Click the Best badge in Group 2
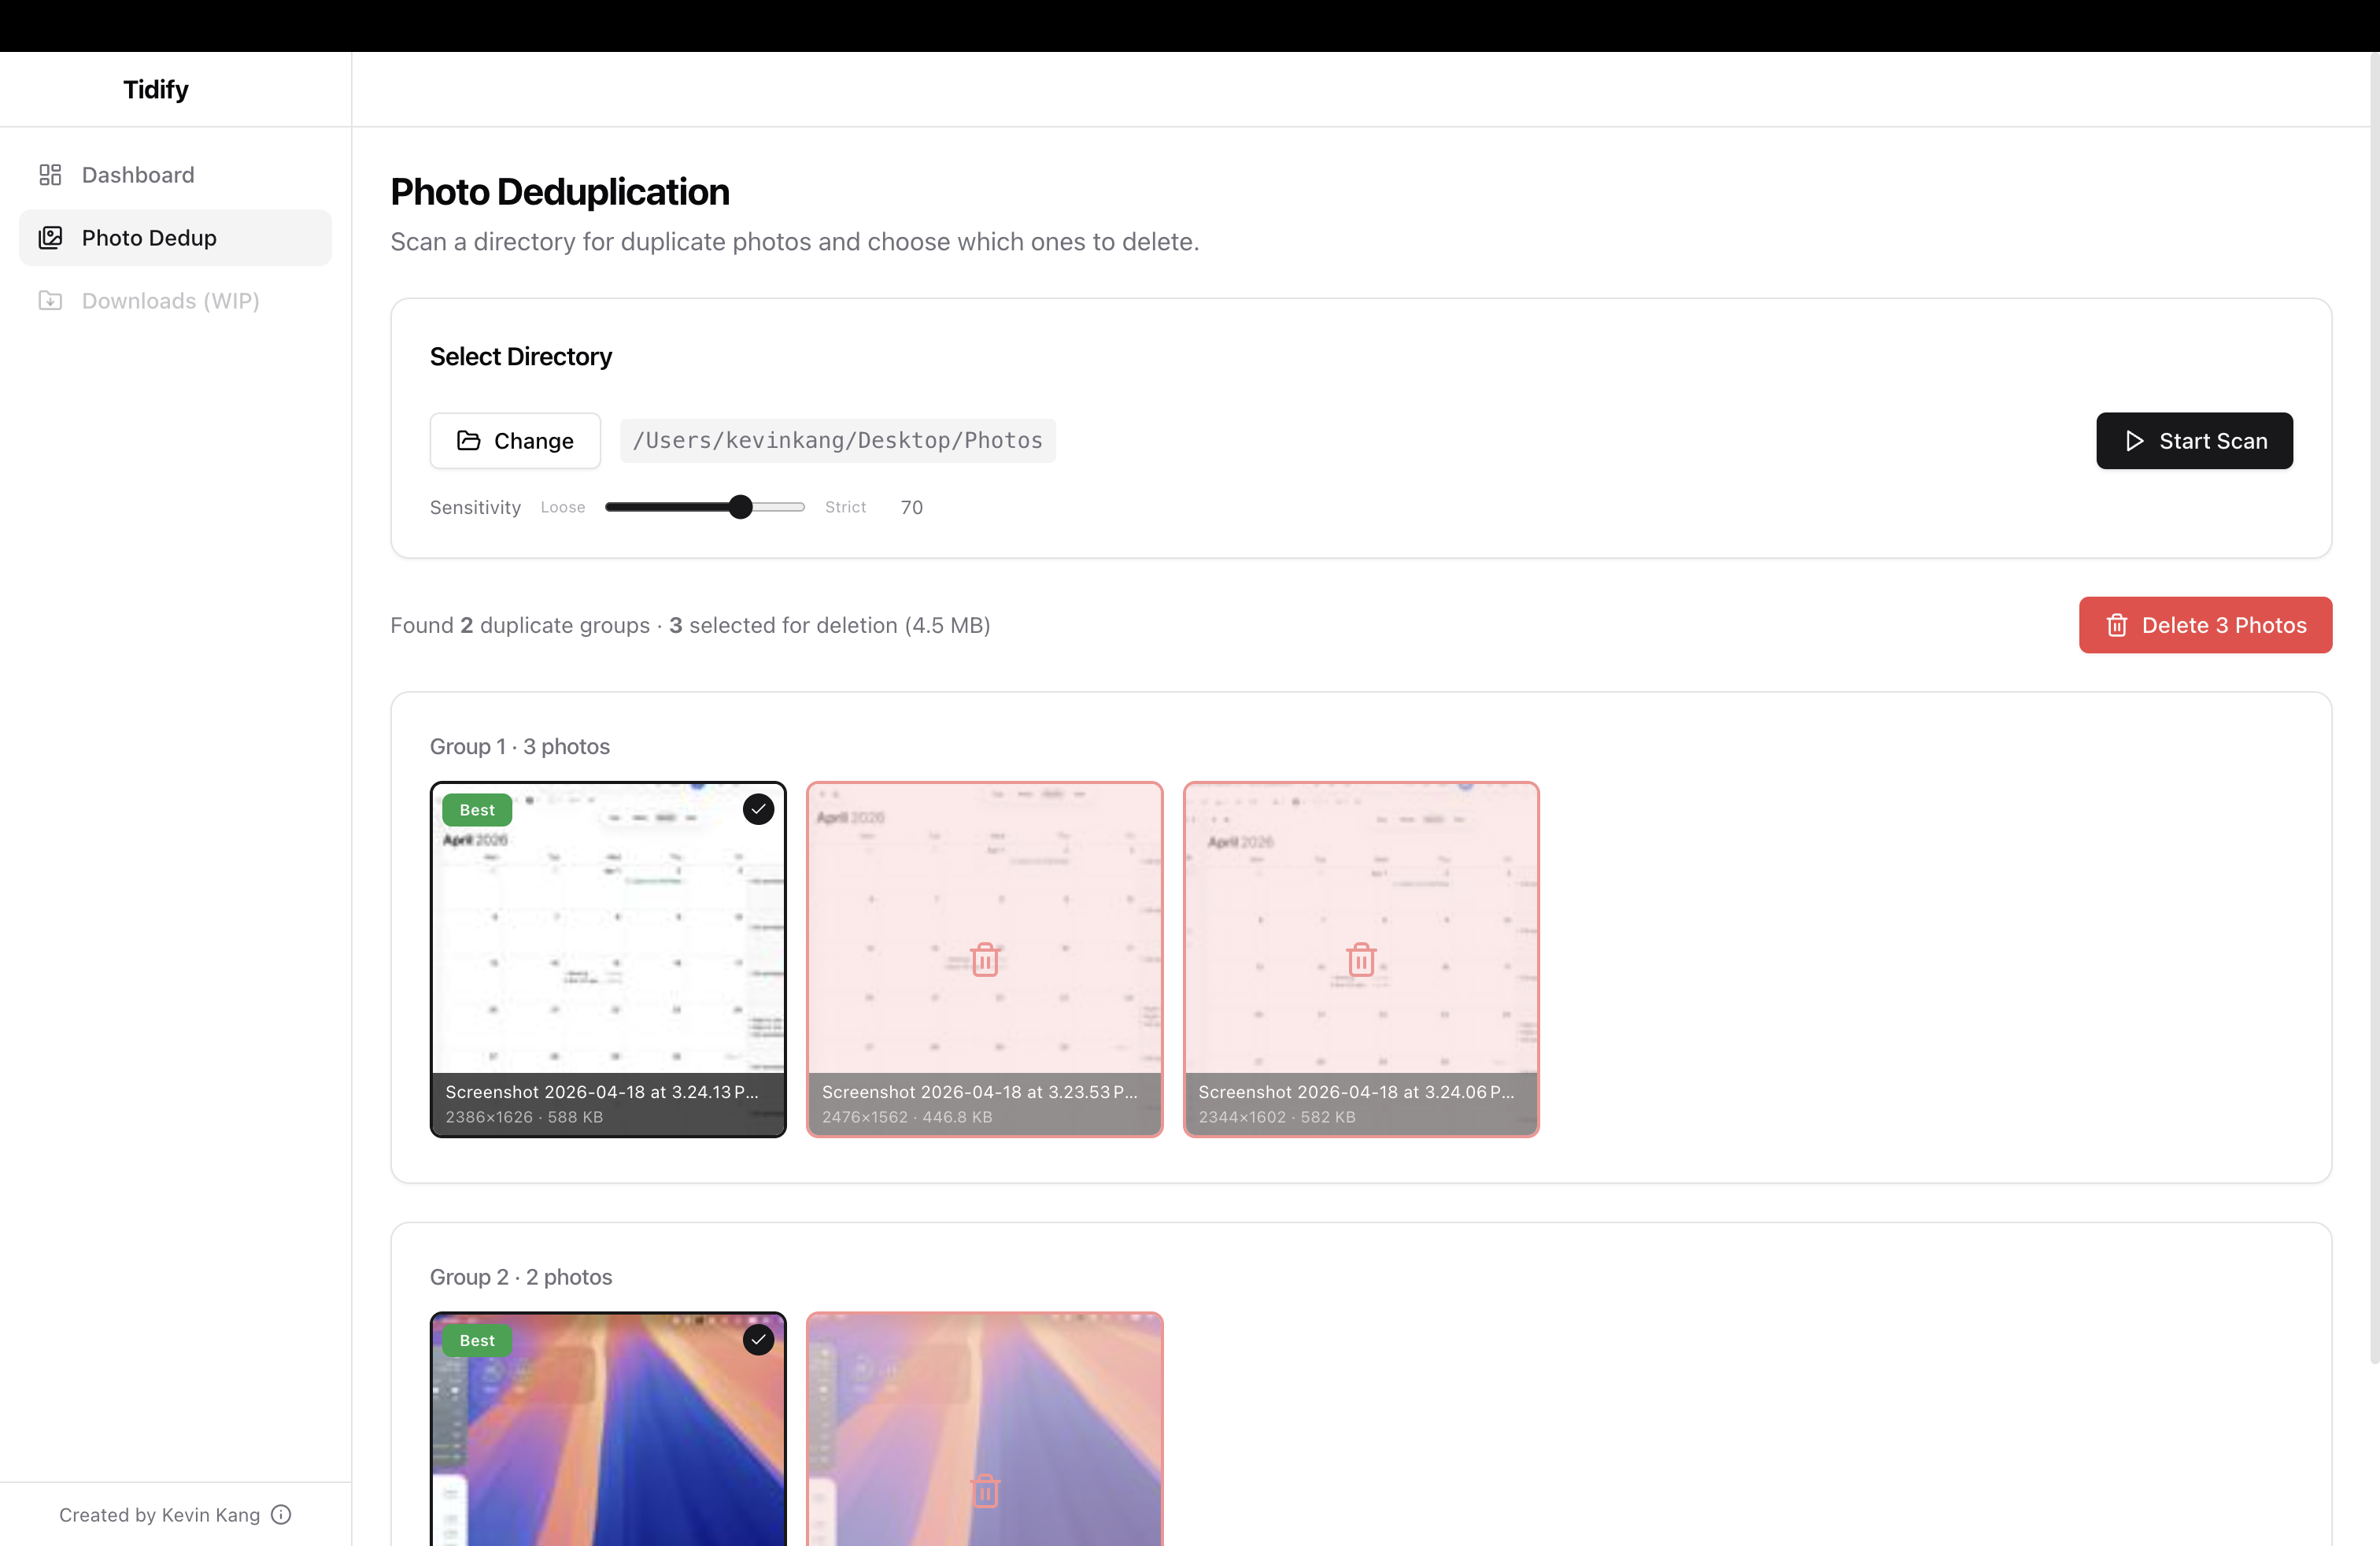The height and width of the screenshot is (1546, 2380). click(x=477, y=1340)
